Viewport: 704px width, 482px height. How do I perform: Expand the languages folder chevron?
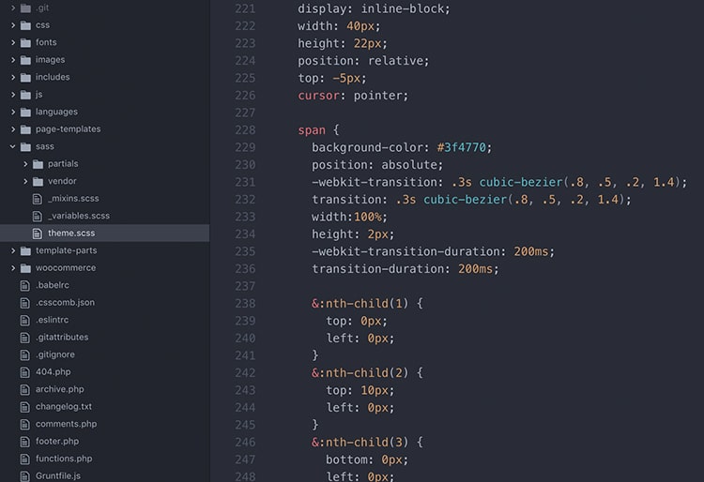tap(13, 112)
